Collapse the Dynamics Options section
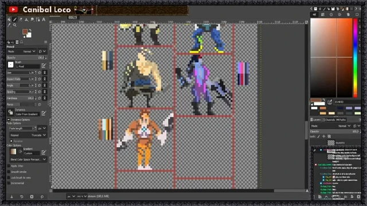367x206 pixels. 9,120
